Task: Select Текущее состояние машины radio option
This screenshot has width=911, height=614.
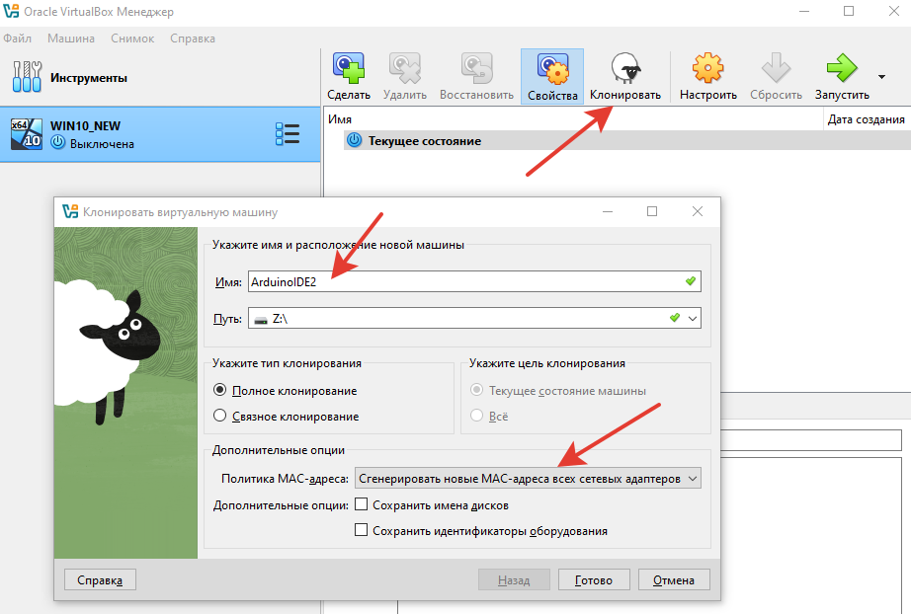Action: click(x=476, y=390)
